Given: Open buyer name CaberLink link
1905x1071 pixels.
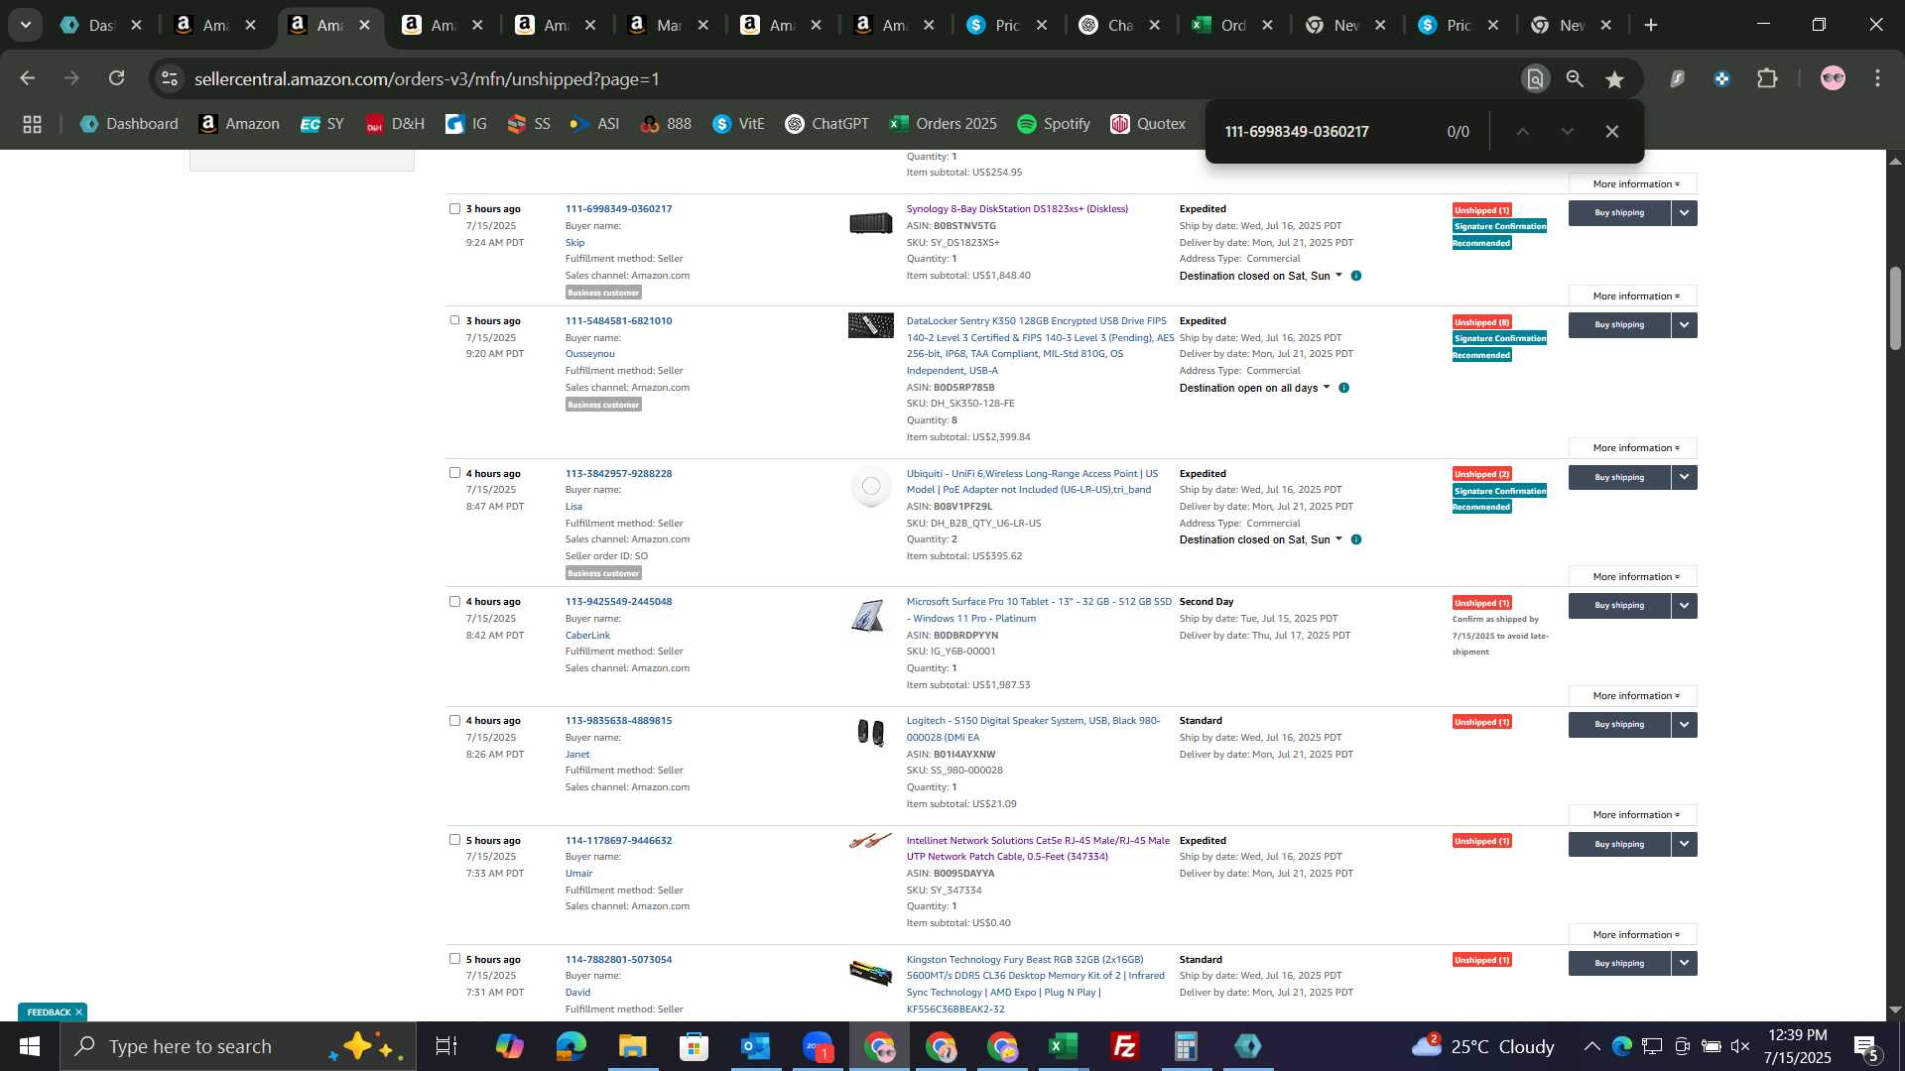Looking at the screenshot, I should tap(587, 635).
